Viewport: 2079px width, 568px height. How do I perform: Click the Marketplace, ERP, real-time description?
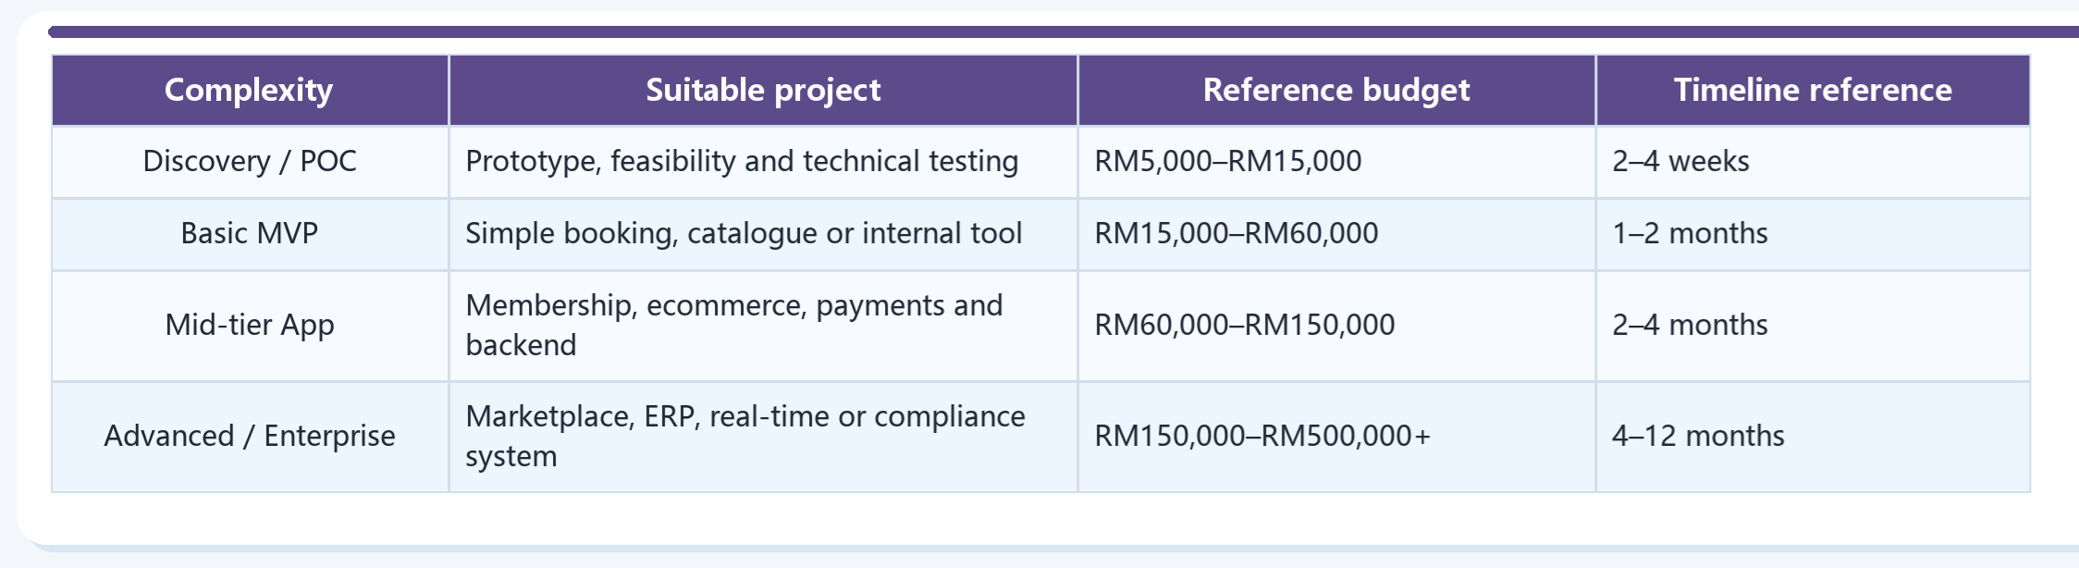745,436
